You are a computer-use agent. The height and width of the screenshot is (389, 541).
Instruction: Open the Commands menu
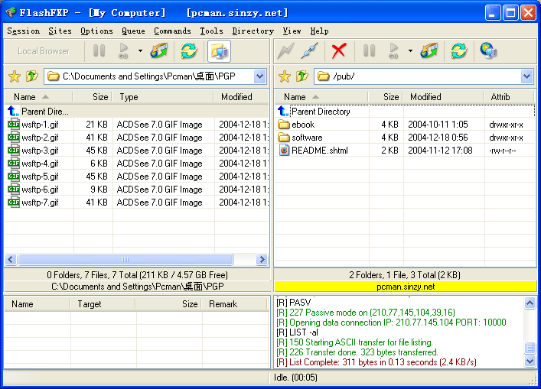pos(172,31)
